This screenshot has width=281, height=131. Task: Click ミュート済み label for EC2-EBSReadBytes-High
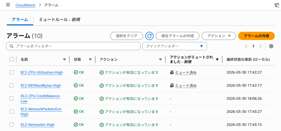pyautogui.click(x=186, y=86)
